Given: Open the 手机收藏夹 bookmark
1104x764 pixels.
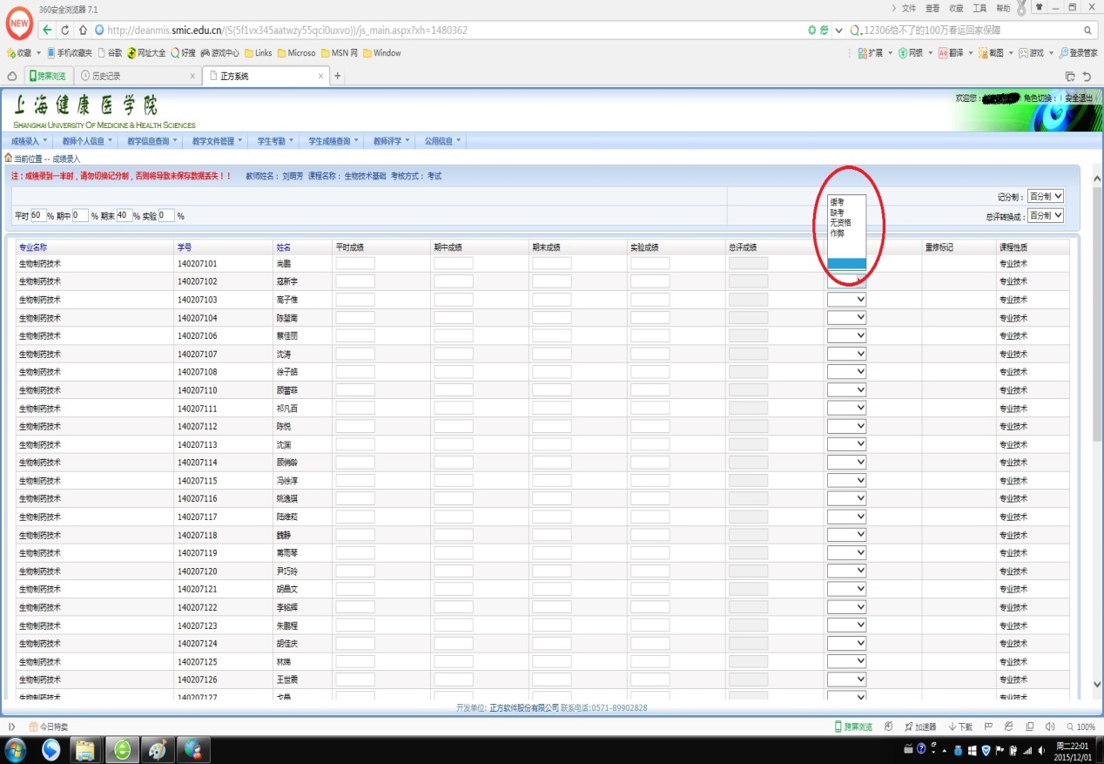Looking at the screenshot, I should tap(71, 53).
